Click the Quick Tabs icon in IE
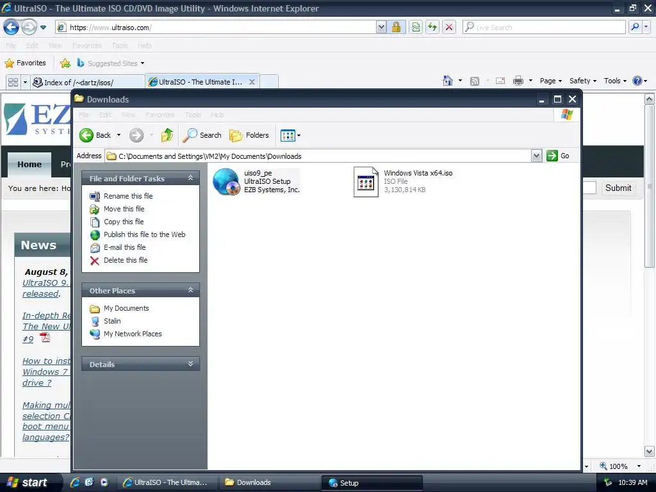 tap(13, 83)
